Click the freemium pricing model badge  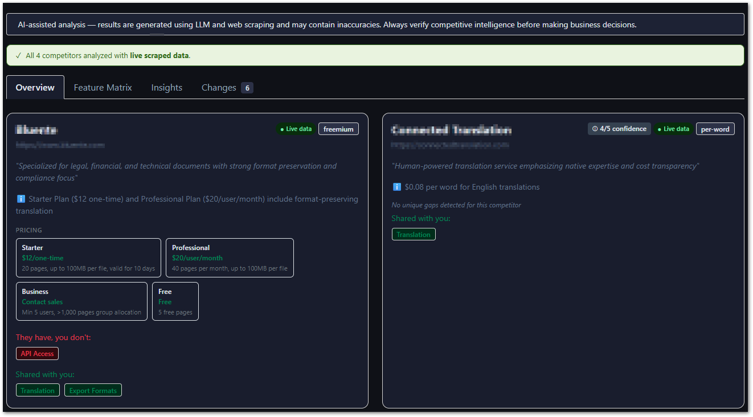[x=338, y=129]
